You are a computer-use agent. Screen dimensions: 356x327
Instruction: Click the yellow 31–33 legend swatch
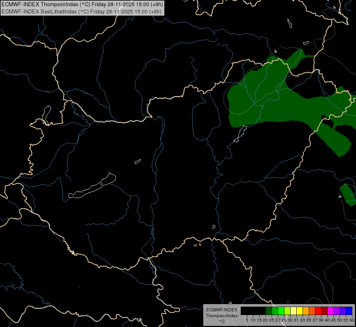pyautogui.click(x=300, y=311)
